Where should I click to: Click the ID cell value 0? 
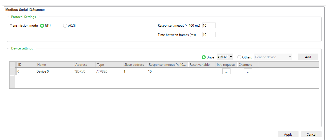(26, 71)
